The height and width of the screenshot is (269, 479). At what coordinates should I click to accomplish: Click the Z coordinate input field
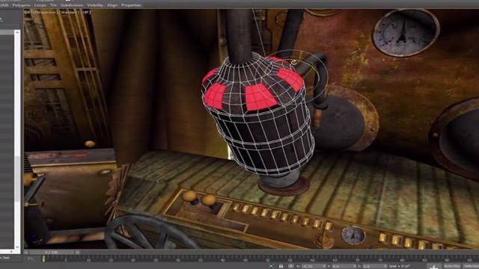click(373, 266)
